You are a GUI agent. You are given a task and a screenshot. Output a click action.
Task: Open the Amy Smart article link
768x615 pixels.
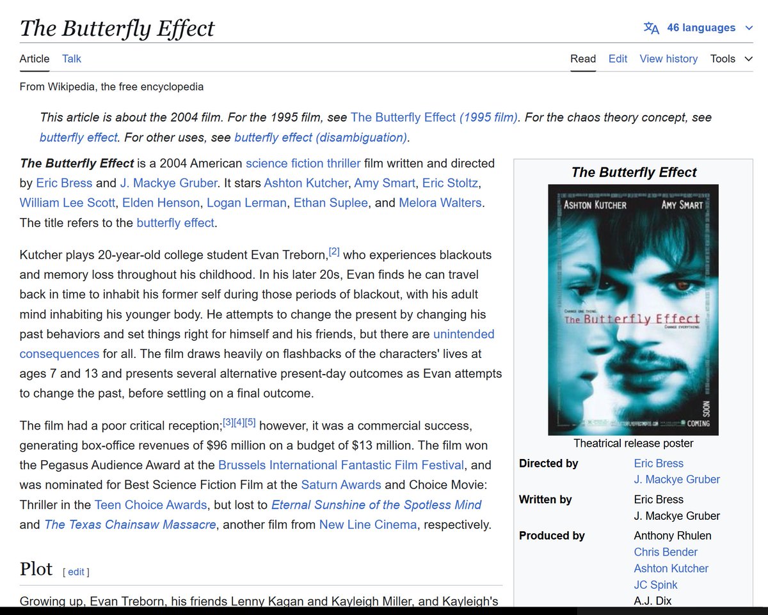[x=384, y=183]
